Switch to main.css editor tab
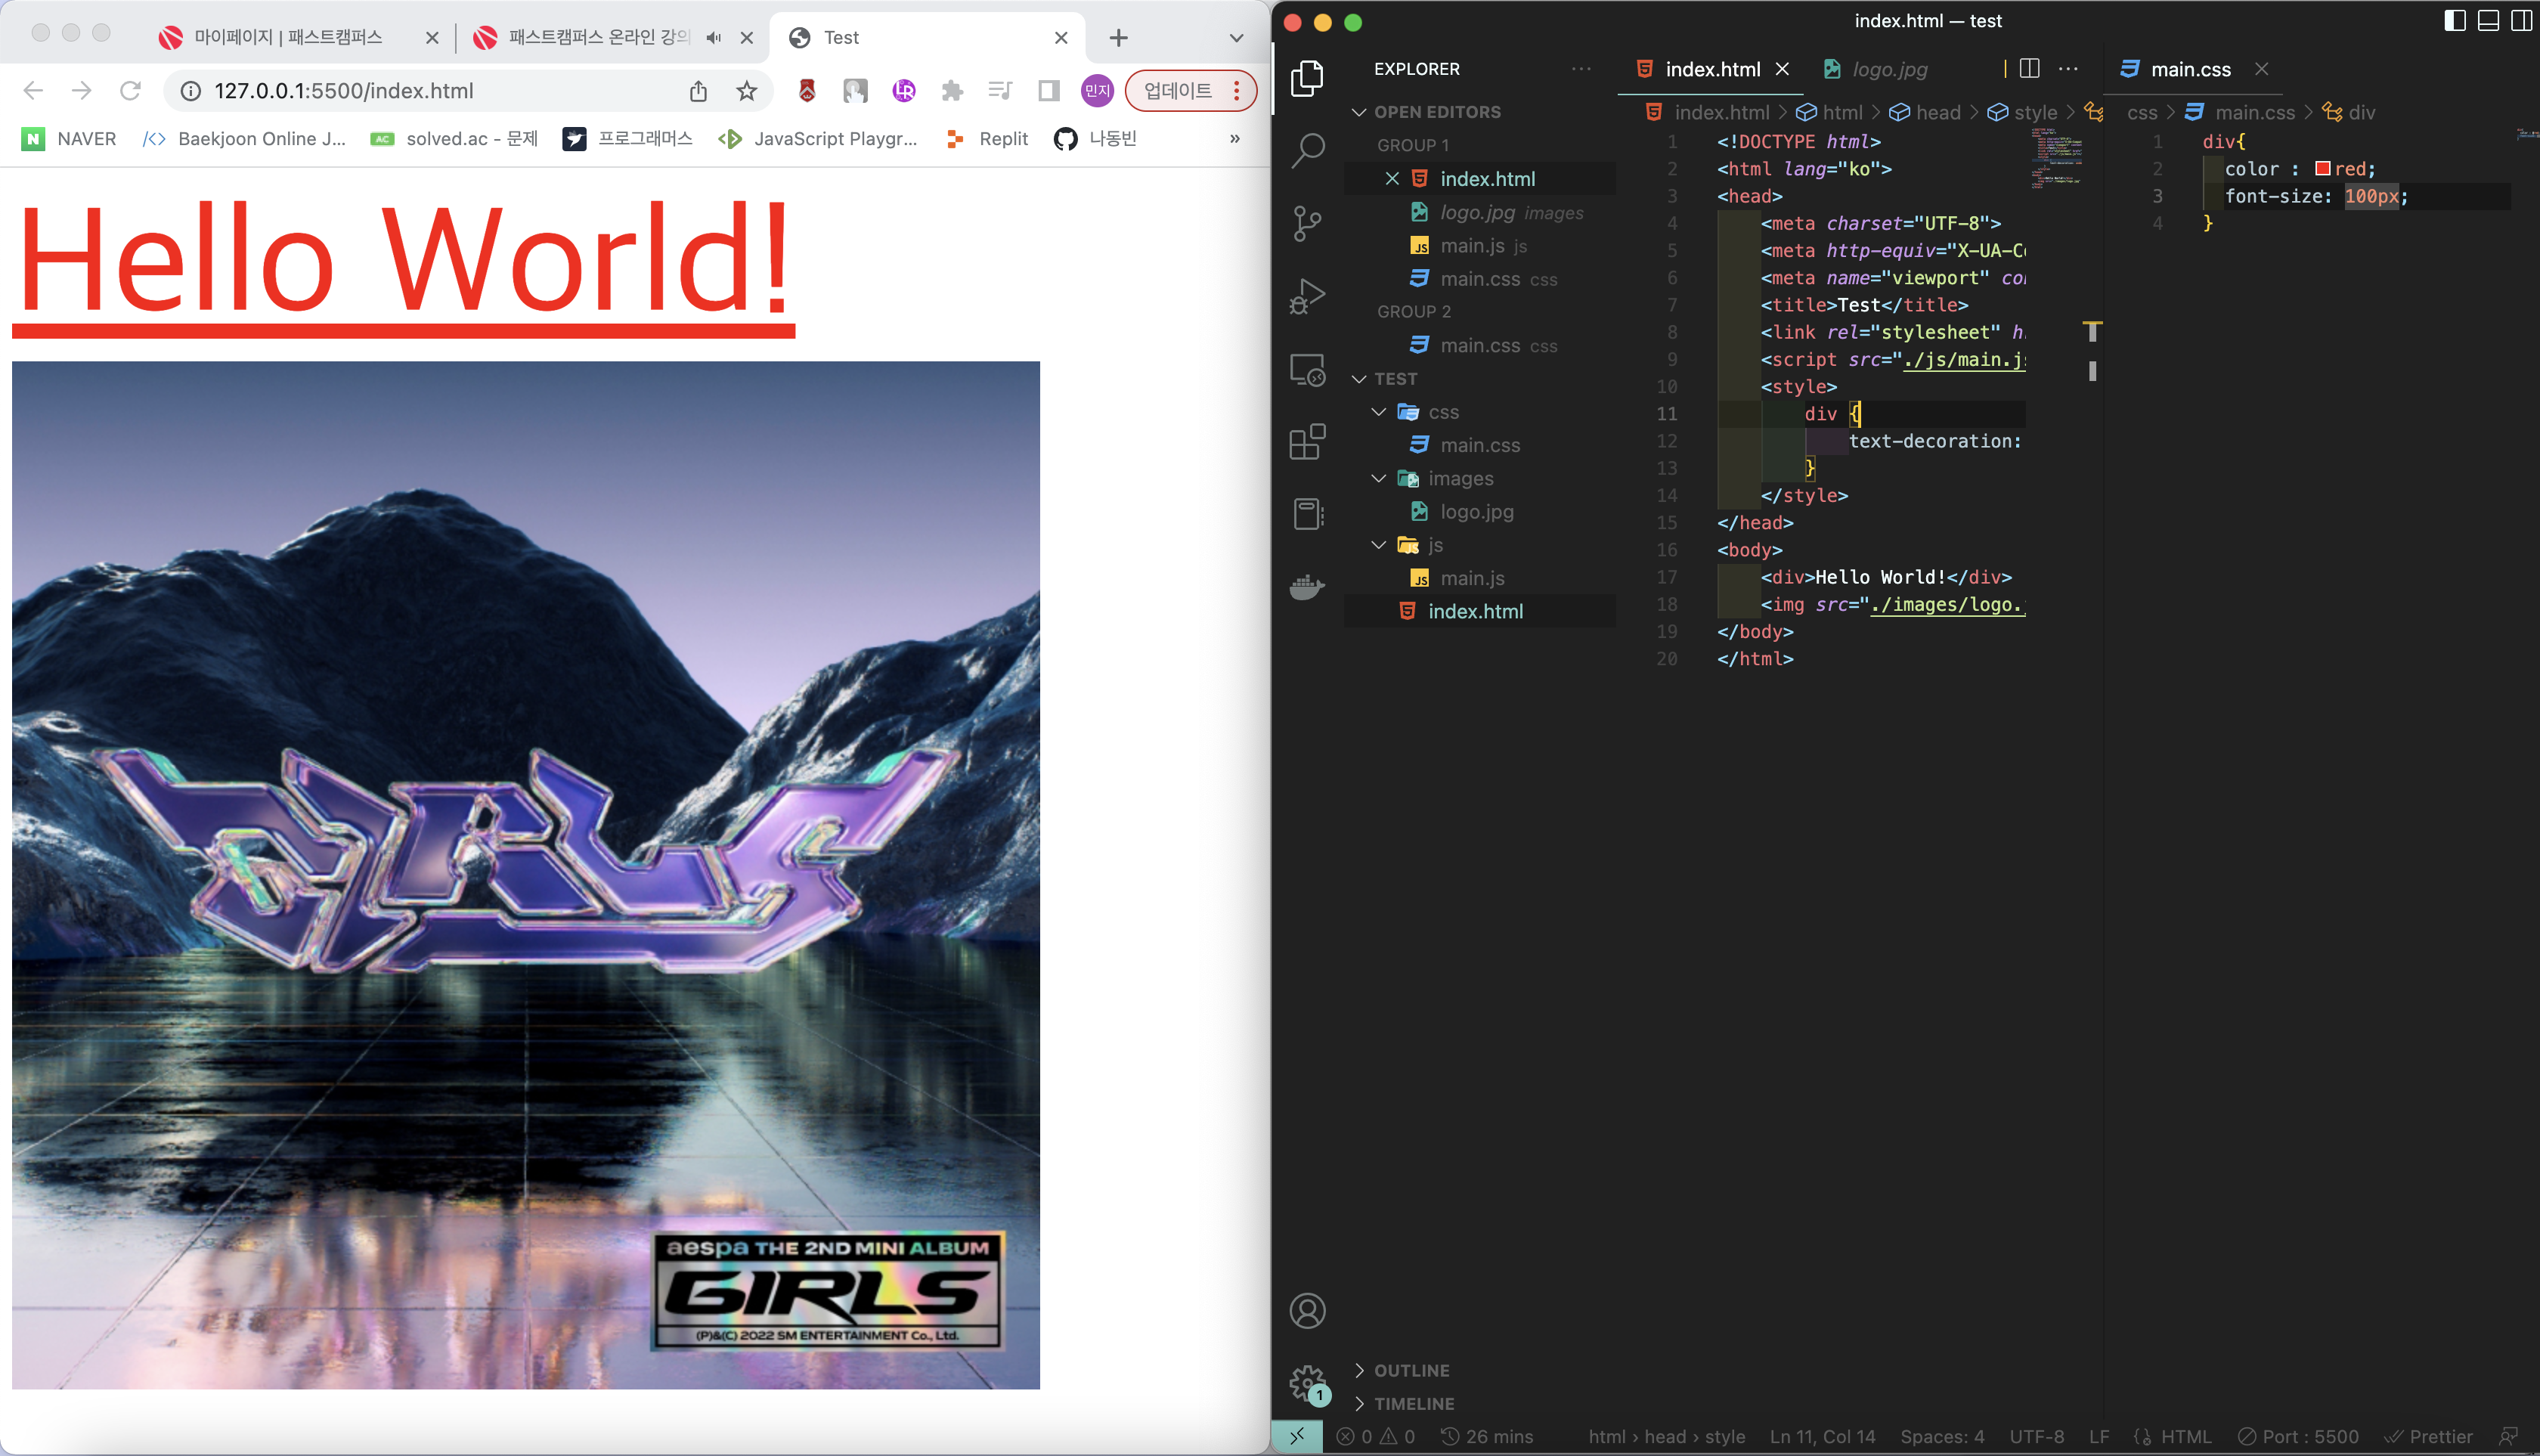Screen dimensions: 2540x1456 click(2190, 69)
